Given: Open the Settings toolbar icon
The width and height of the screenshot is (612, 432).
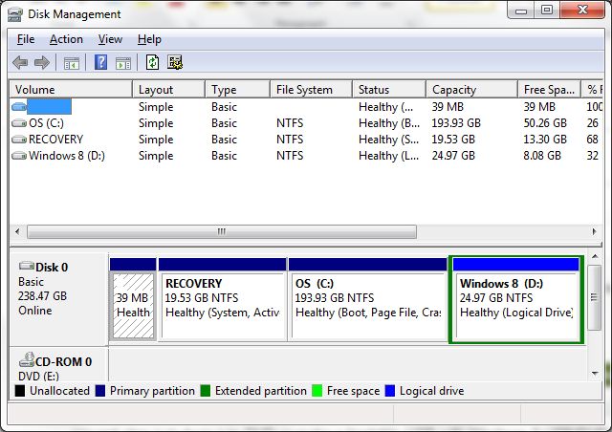Looking at the screenshot, I should point(174,63).
